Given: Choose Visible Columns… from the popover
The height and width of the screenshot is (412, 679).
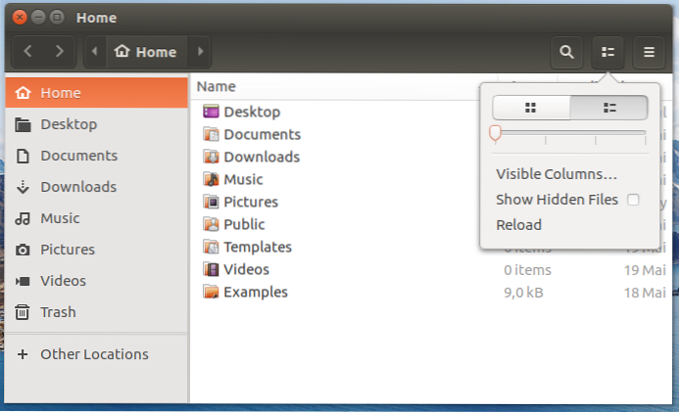Looking at the screenshot, I should (556, 174).
